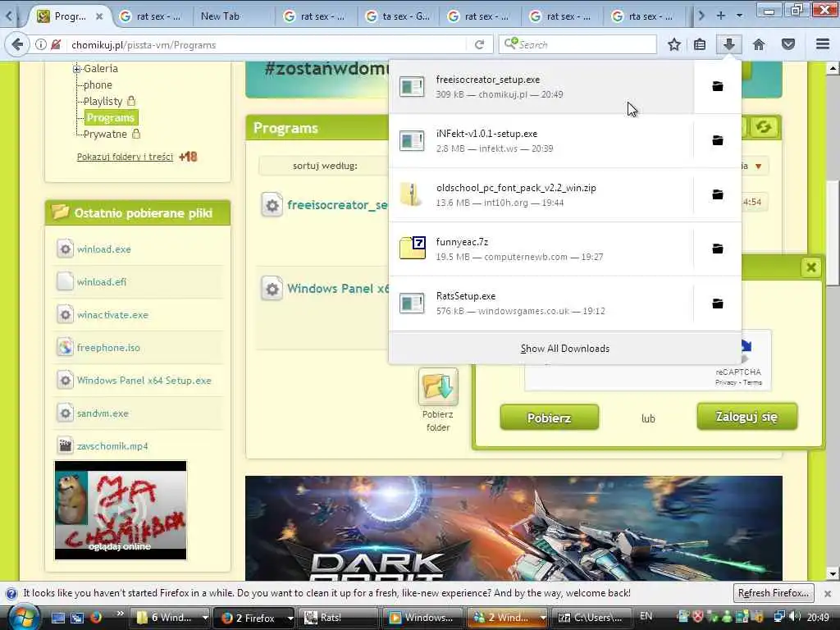This screenshot has width=840, height=630.
Task: Show site information icon in address bar
Action: (x=41, y=45)
